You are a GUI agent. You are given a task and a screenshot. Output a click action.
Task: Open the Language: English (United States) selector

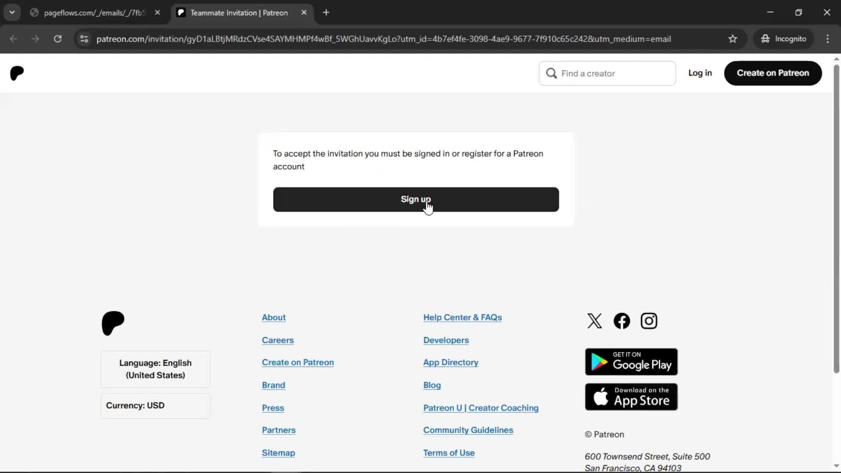[155, 369]
